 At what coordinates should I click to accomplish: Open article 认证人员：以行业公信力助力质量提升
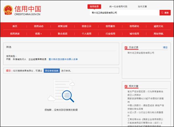pos(145,114)
